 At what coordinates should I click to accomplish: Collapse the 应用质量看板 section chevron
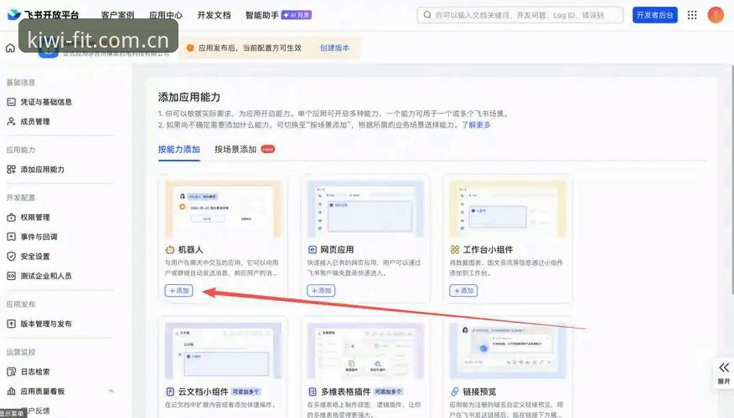[111, 391]
